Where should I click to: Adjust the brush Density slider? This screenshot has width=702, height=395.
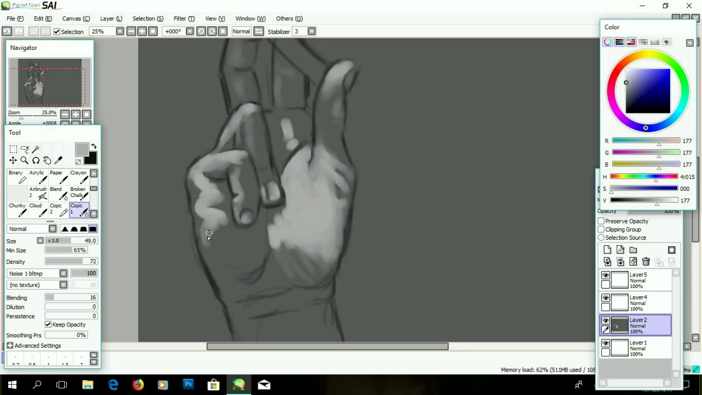(71, 262)
